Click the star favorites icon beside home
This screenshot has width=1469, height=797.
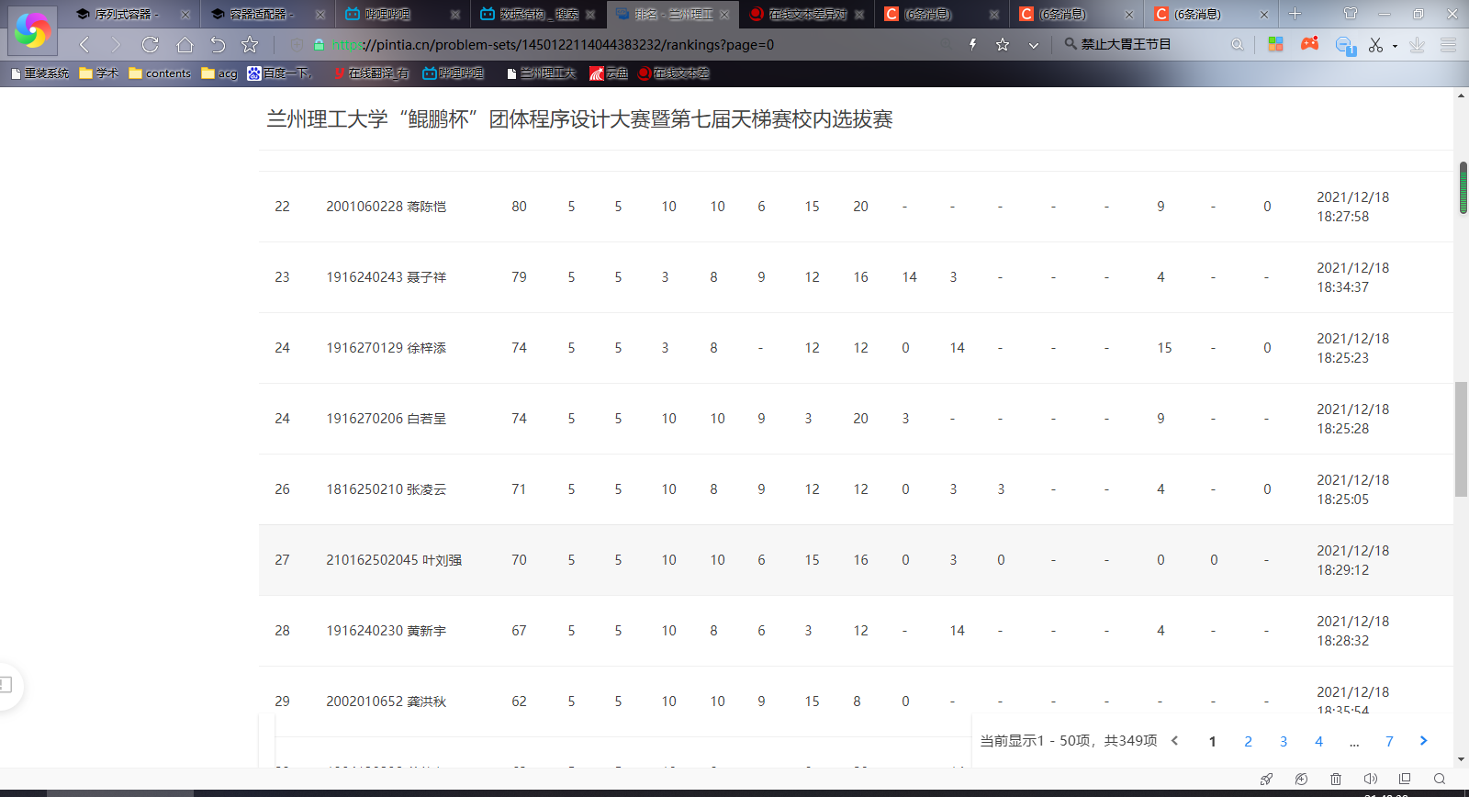(250, 44)
